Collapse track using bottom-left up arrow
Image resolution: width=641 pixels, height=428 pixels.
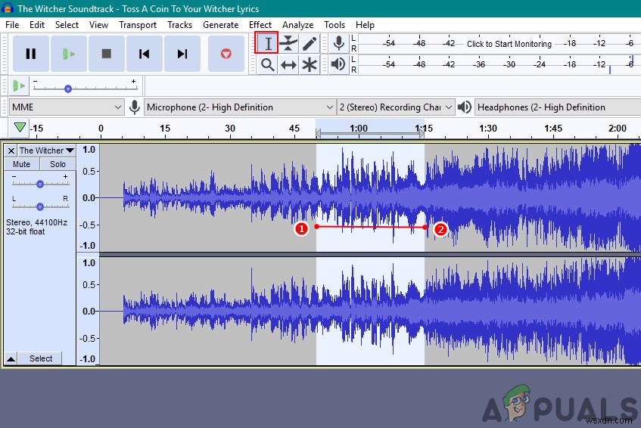pos(11,359)
